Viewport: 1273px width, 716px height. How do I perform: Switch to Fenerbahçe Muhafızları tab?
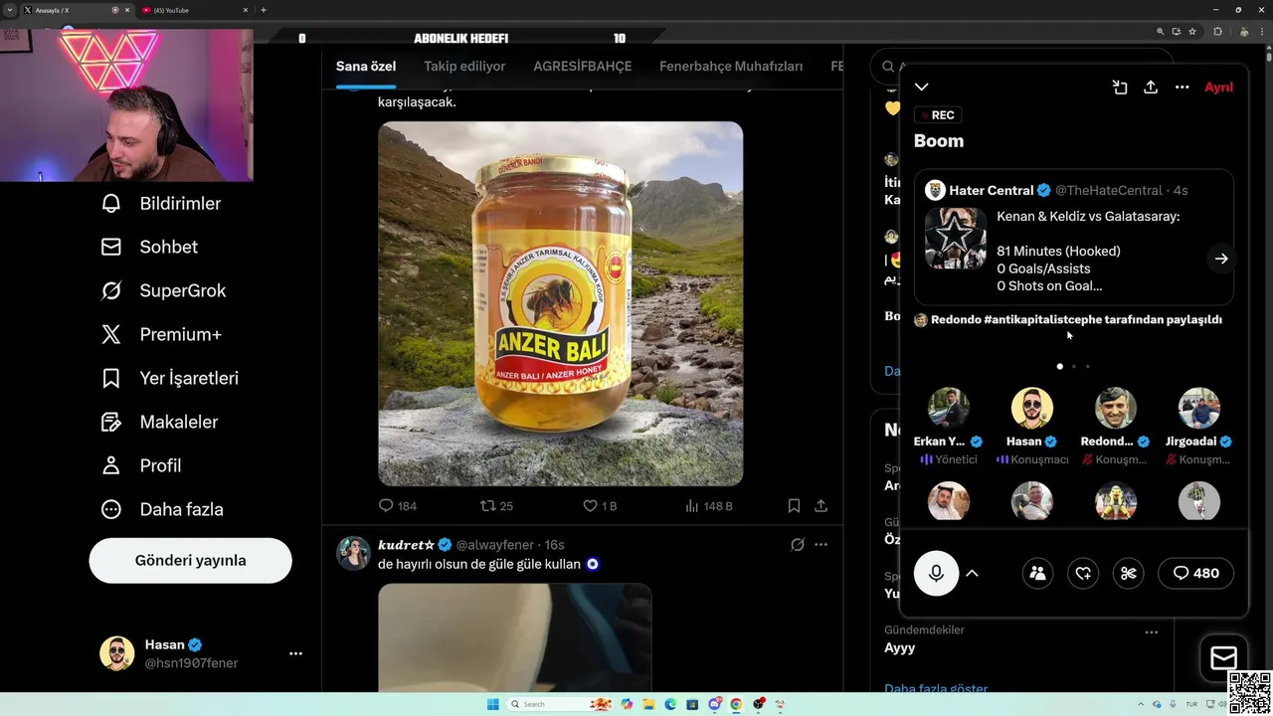click(x=731, y=67)
